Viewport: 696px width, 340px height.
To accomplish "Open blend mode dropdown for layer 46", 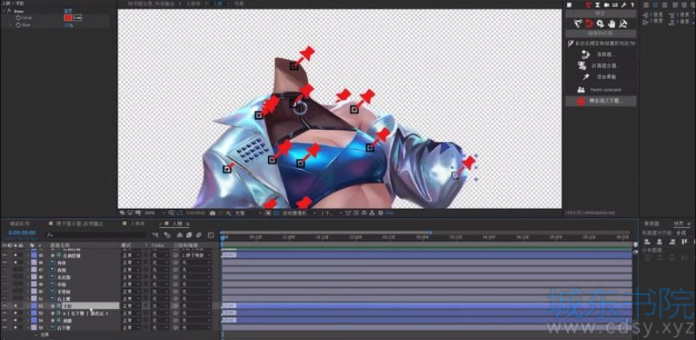I will [x=131, y=263].
